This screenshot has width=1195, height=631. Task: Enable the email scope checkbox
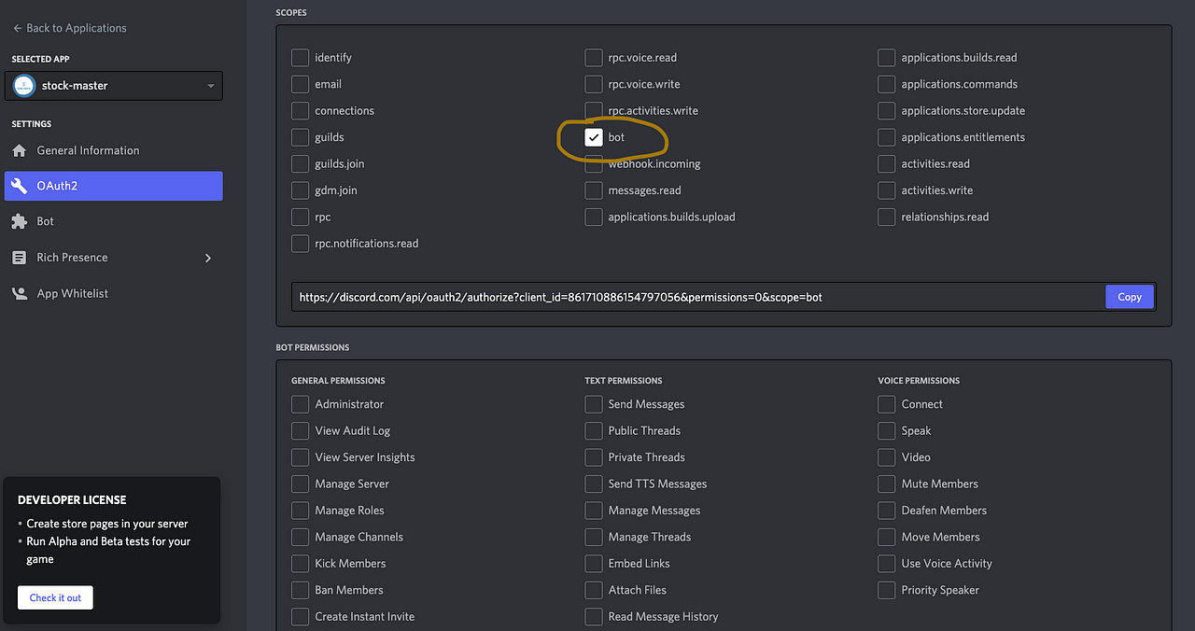tap(300, 84)
